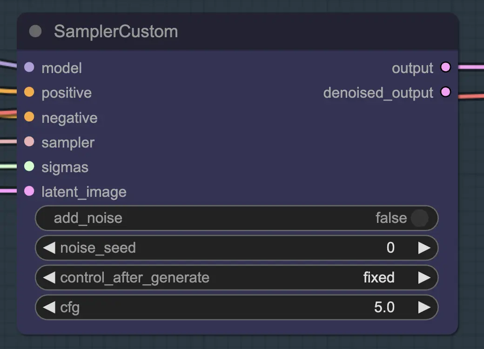Image resolution: width=484 pixels, height=349 pixels.
Task: Click the noise_seed value field
Action: pyautogui.click(x=237, y=248)
